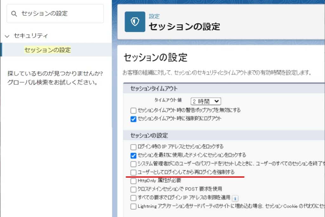Enable ユーザーとしてログインしてから再ログインを強制する
This screenshot has width=325, height=217.
tap(133, 173)
